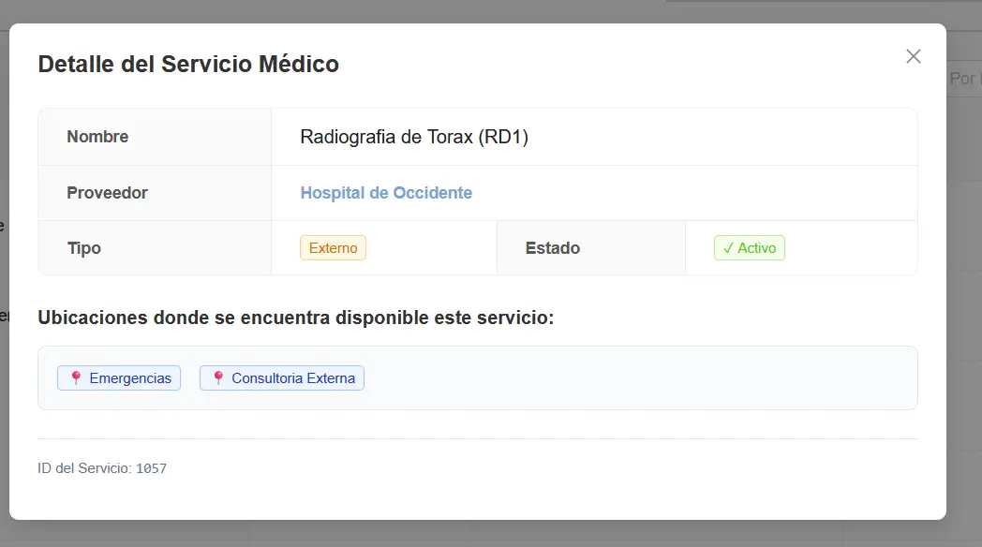Click the ID del Servicio 1057 text
This screenshot has height=547, width=982.
(101, 467)
